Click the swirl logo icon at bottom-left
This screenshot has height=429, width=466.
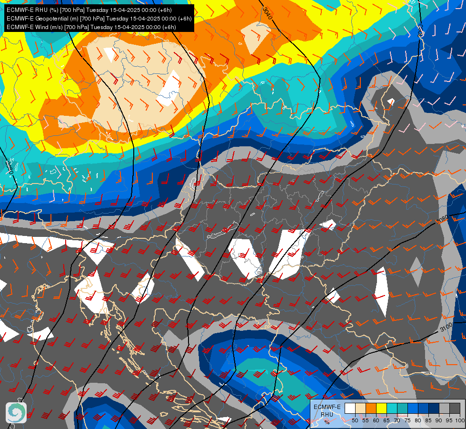click(x=16, y=412)
